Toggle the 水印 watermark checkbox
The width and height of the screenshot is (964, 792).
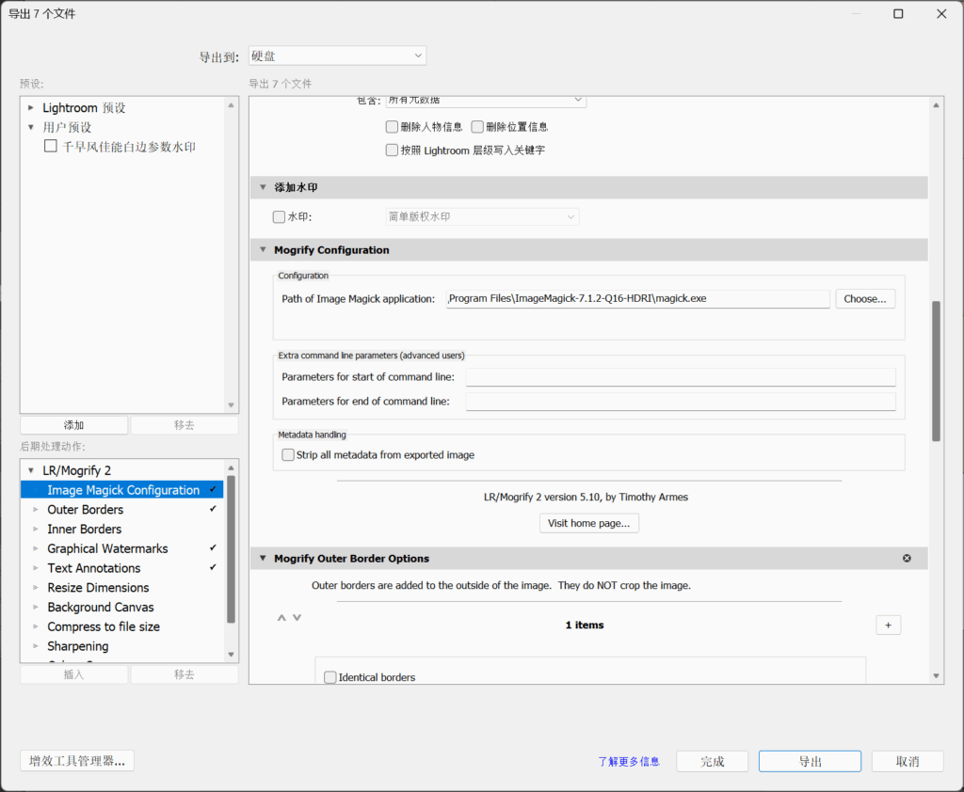point(279,217)
